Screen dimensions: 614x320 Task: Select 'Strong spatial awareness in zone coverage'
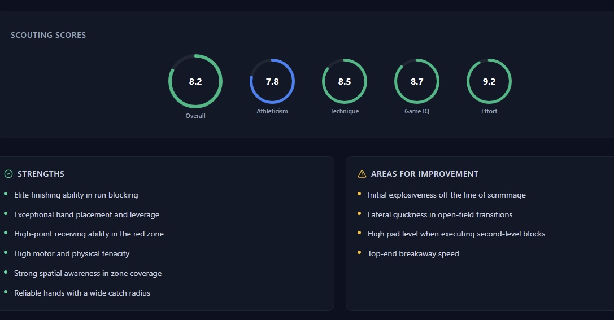(88, 273)
